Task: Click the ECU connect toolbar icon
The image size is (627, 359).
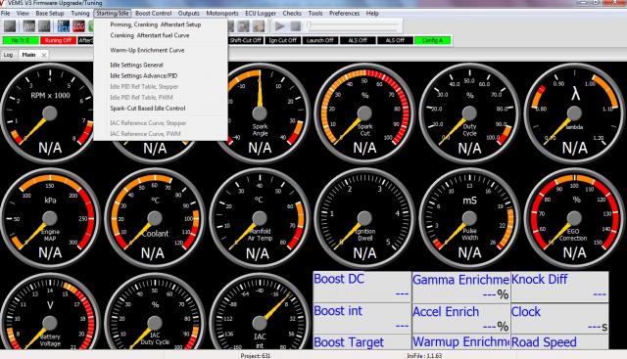Action: [x=63, y=26]
